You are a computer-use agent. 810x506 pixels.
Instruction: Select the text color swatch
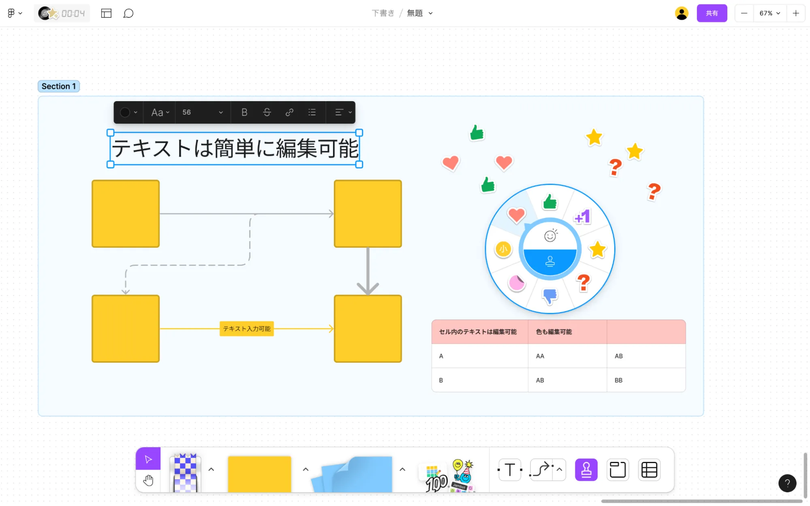pyautogui.click(x=125, y=112)
